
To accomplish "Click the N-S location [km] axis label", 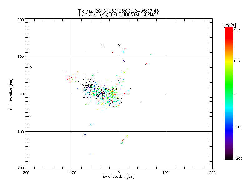I will tap(11, 94).
